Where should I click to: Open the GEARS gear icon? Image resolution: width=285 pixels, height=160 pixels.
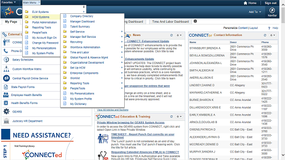point(6,112)
